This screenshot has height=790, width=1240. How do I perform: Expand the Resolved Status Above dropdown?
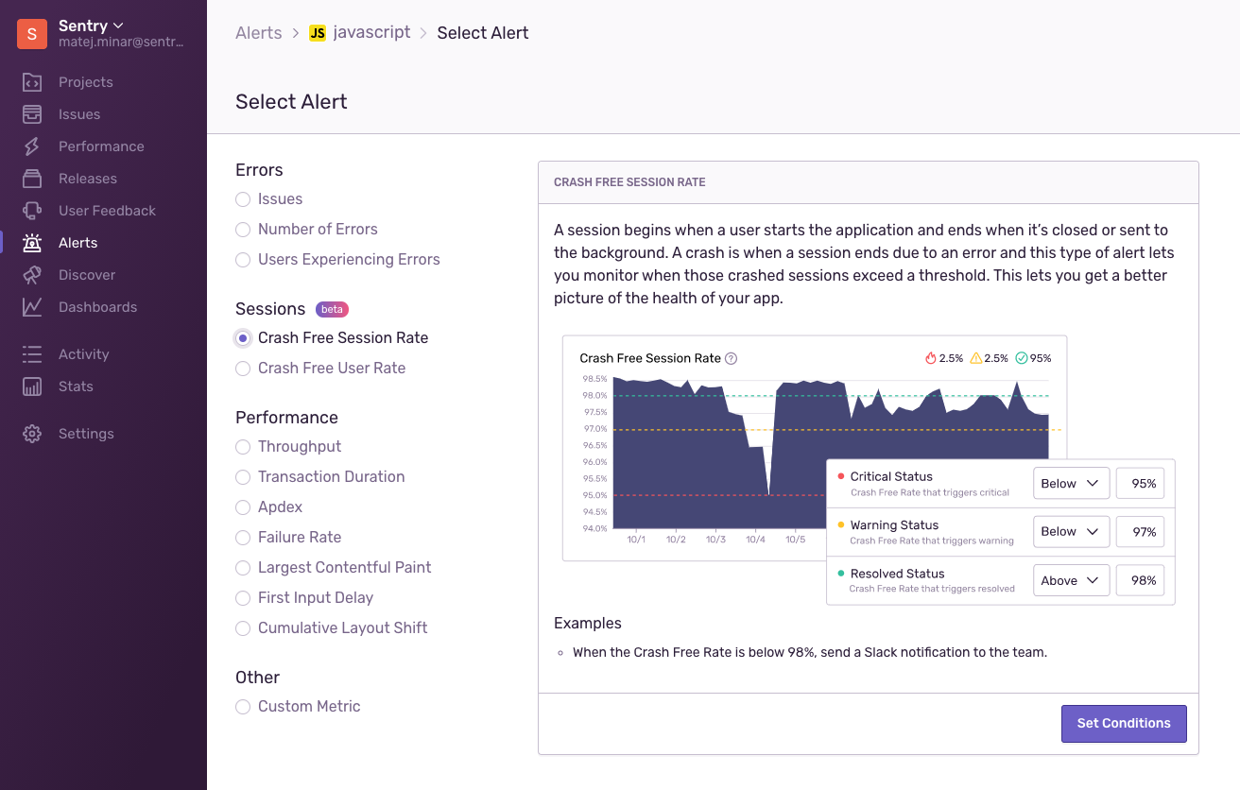[1071, 580]
